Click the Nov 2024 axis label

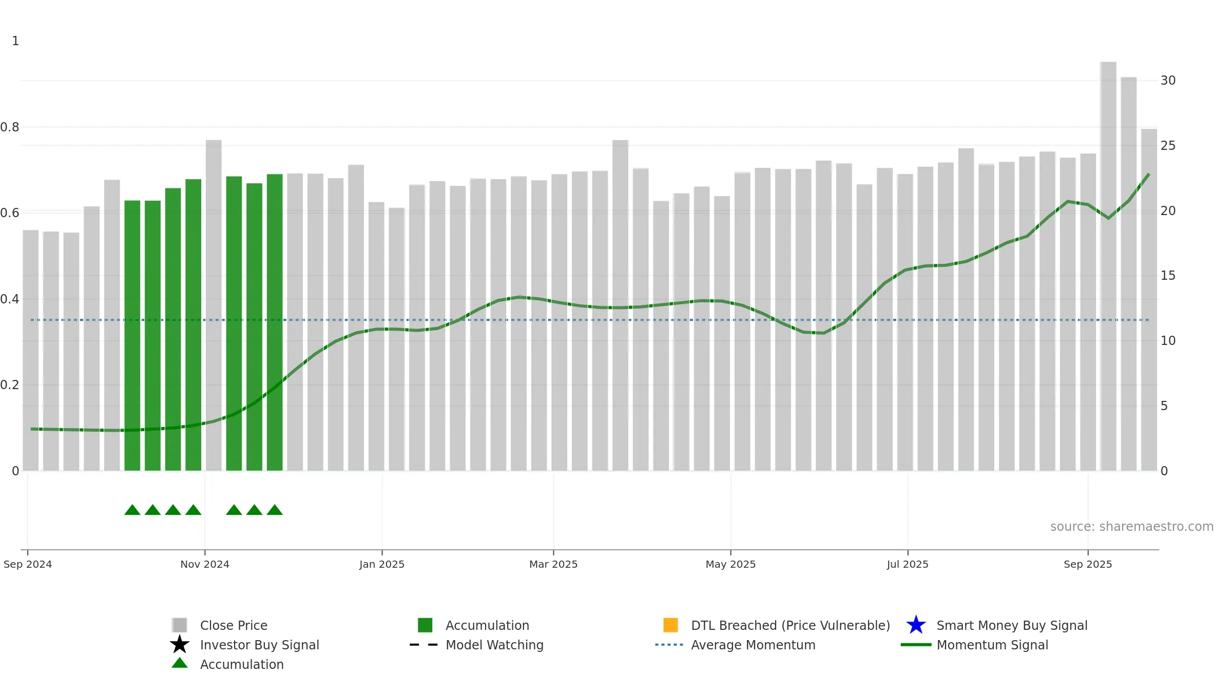click(x=205, y=564)
